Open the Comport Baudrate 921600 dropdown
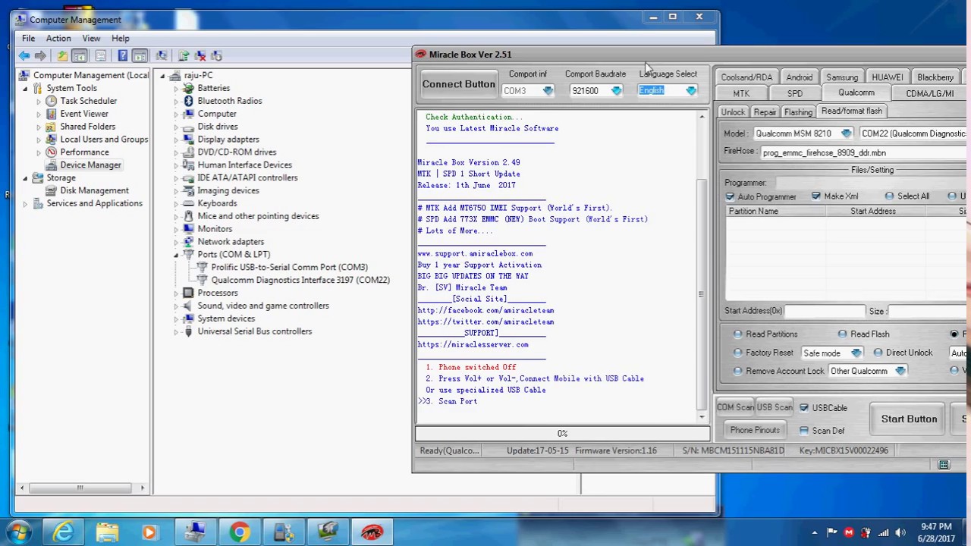This screenshot has width=971, height=546. pos(595,91)
